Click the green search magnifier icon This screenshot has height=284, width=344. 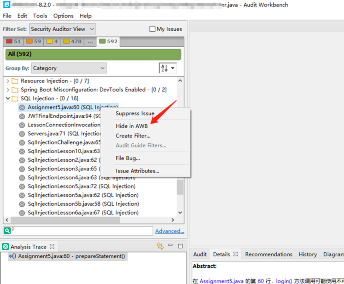pos(7,231)
